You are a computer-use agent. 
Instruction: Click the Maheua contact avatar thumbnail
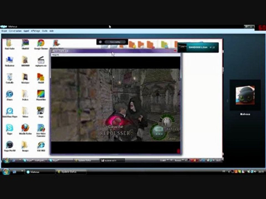(x=245, y=95)
